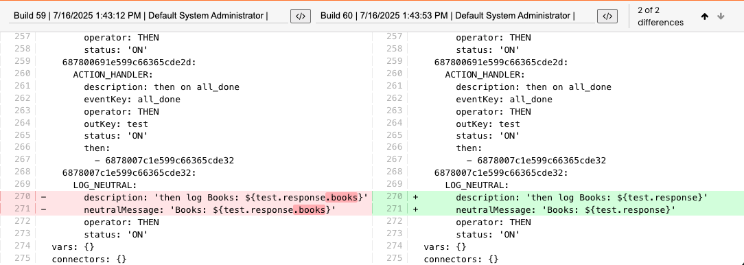
Task: Click highlighted '.books' in left neutralMessage line
Action: point(310,209)
